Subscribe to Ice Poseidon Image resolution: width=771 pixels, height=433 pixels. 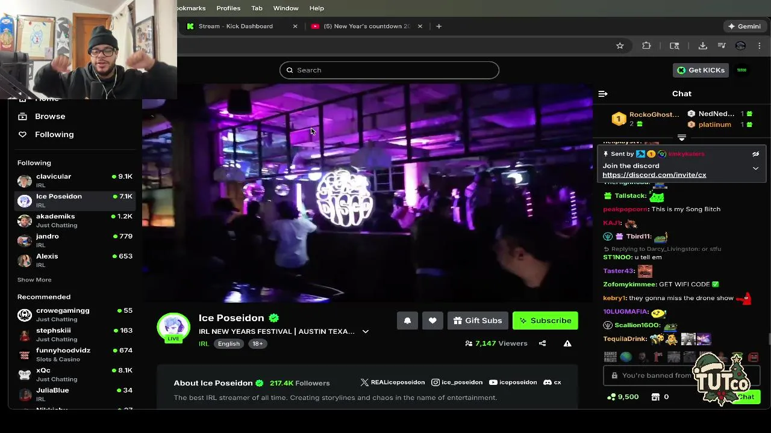pyautogui.click(x=545, y=321)
